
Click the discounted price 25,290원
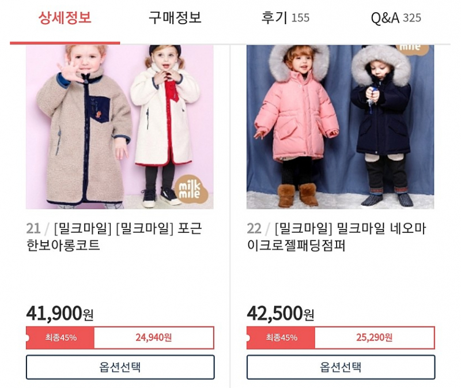pos(374,337)
